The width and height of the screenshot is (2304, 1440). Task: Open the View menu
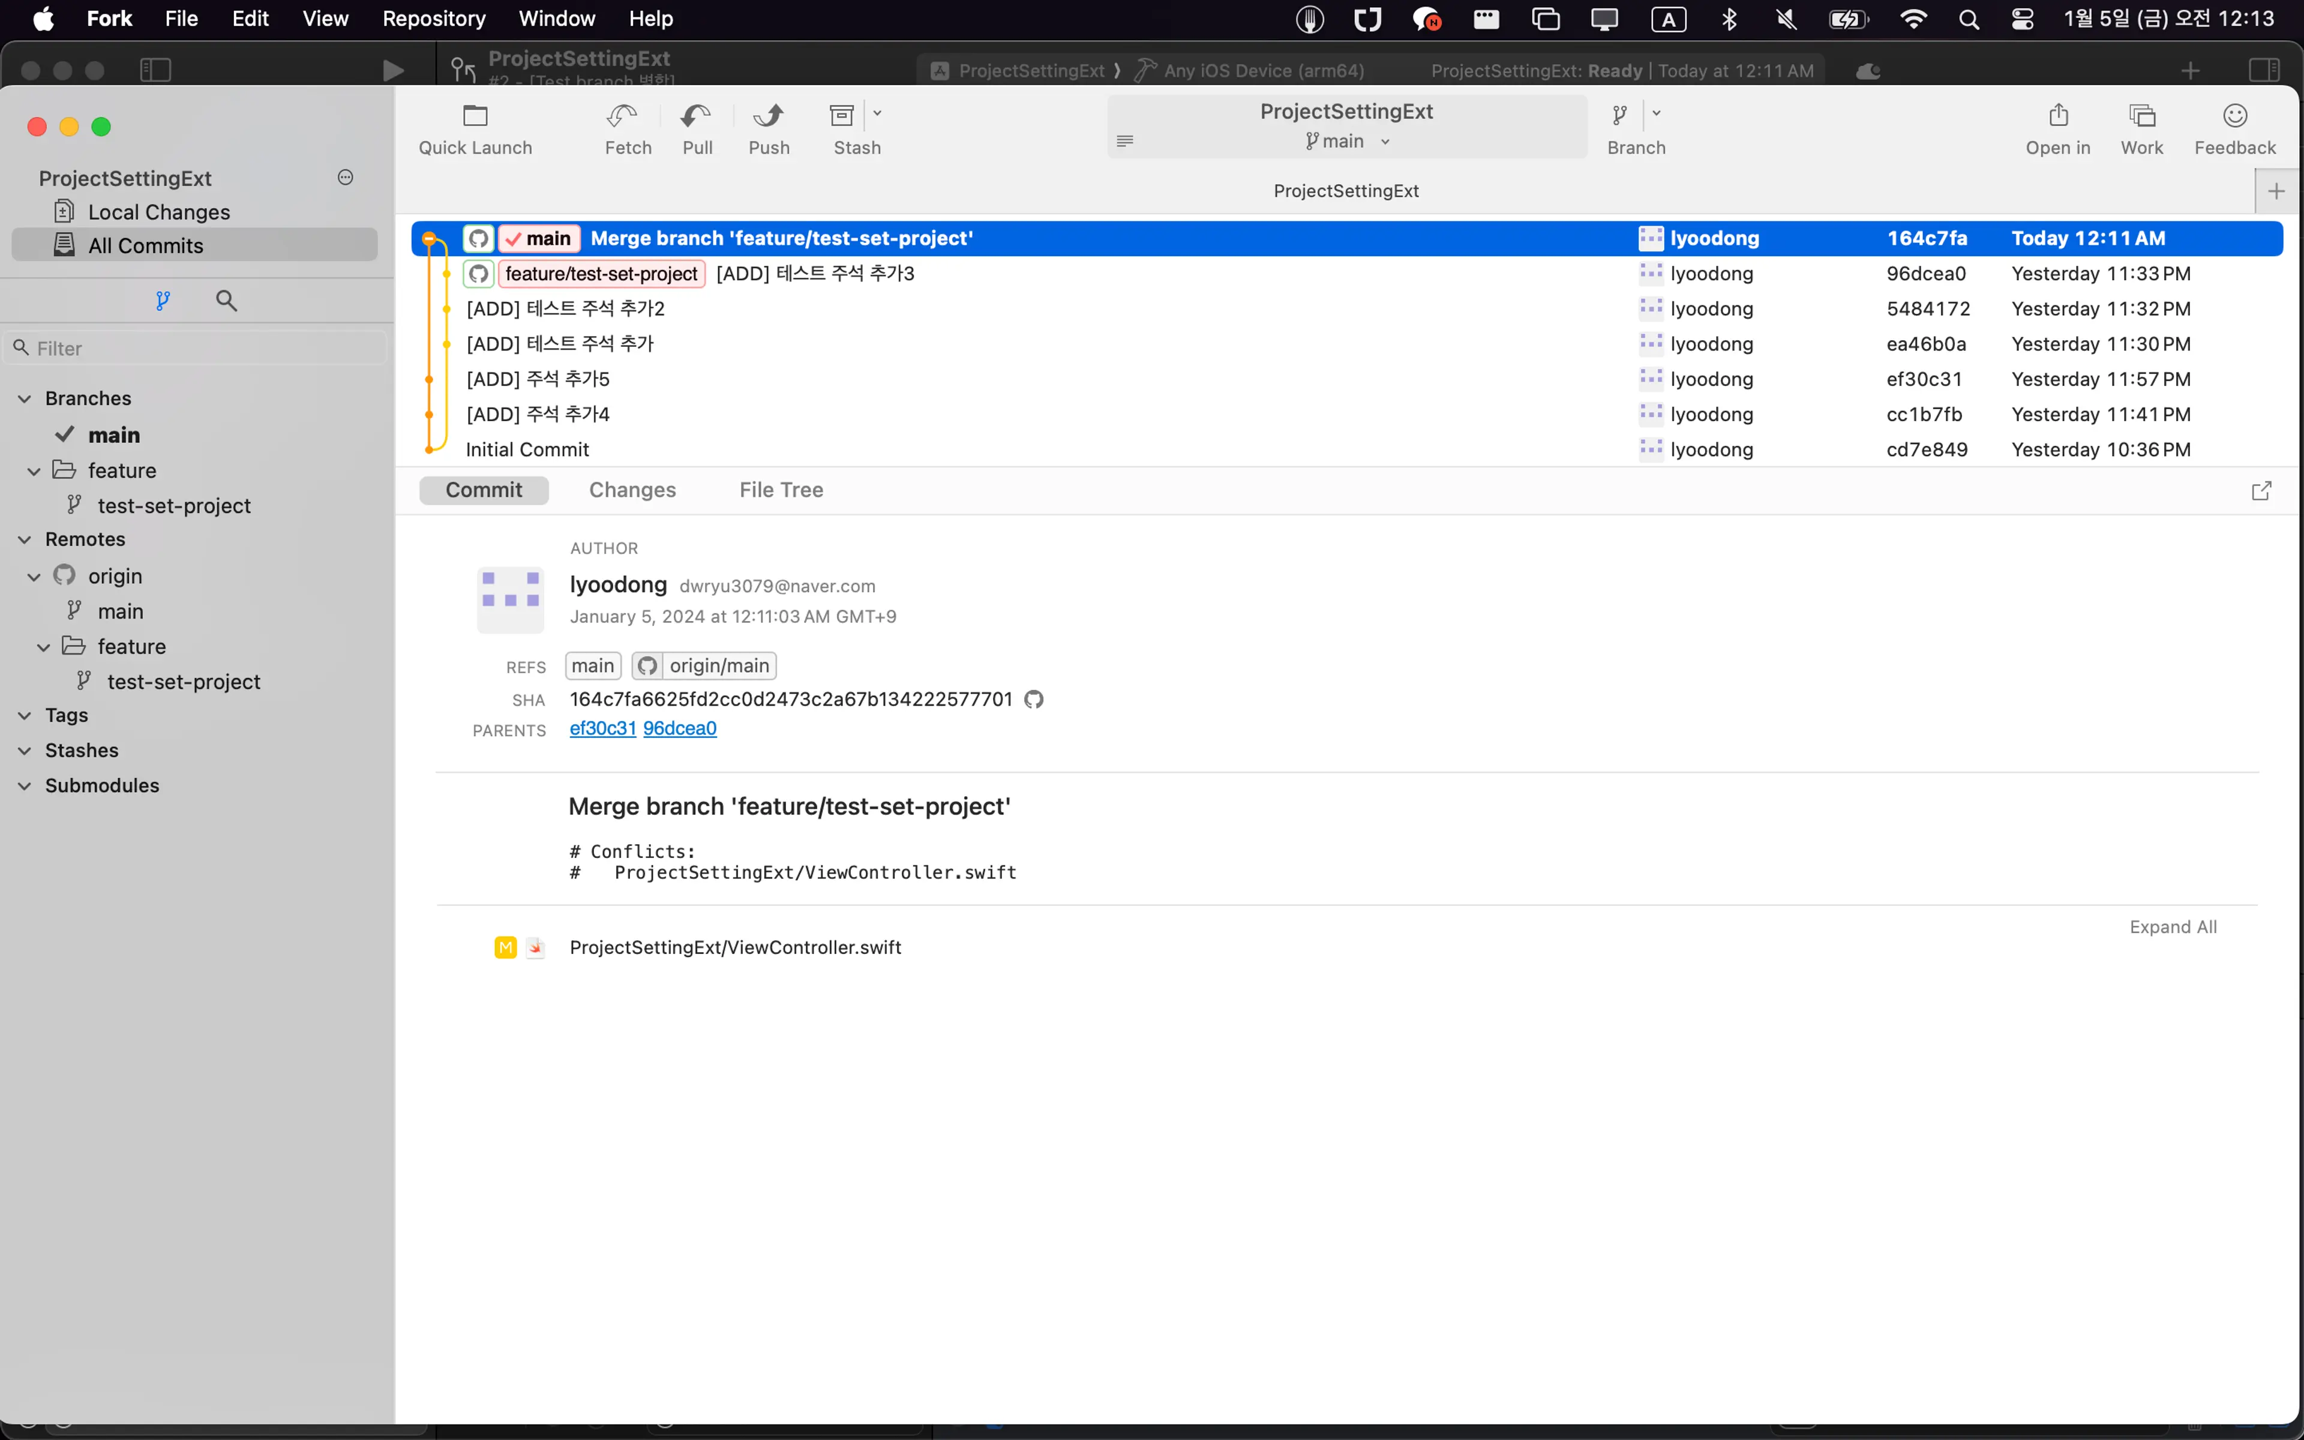[325, 18]
